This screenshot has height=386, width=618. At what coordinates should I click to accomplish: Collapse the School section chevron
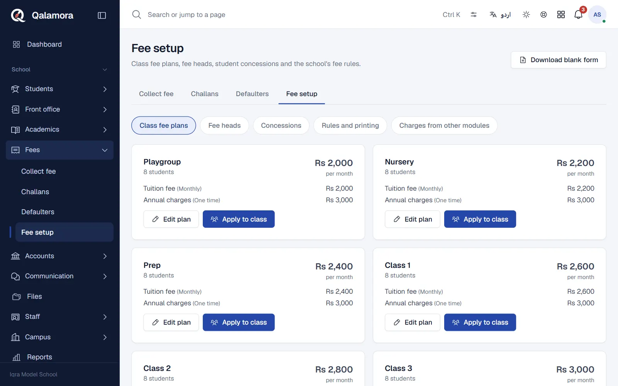coord(105,69)
